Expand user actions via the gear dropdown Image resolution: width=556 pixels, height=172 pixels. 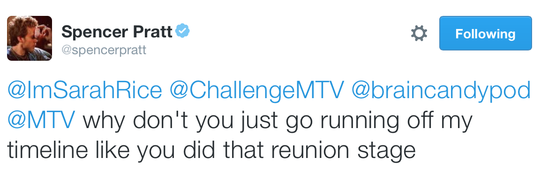pos(419,34)
